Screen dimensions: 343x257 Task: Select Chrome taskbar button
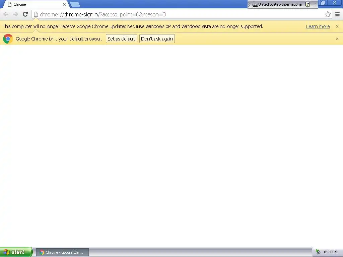(62, 252)
